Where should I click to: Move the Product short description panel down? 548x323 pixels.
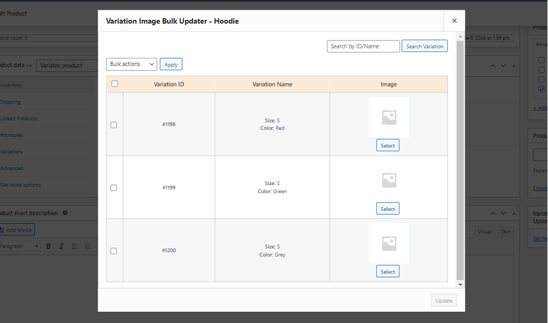click(x=503, y=213)
